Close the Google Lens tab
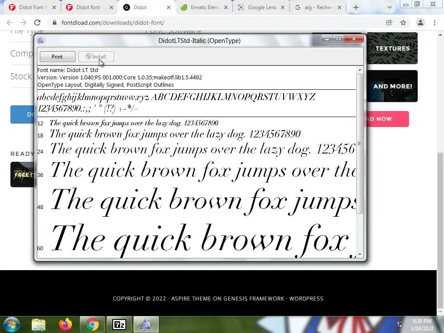This screenshot has width=444, height=333. [x=283, y=7]
